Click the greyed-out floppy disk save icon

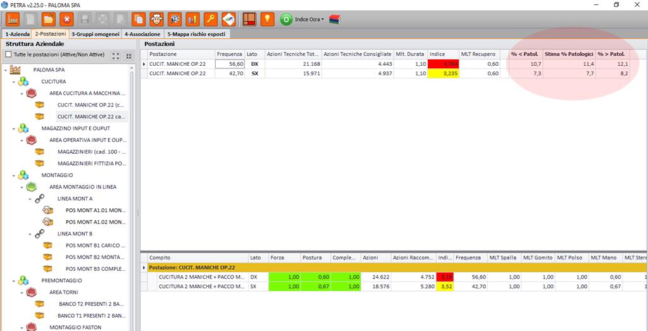click(x=85, y=19)
